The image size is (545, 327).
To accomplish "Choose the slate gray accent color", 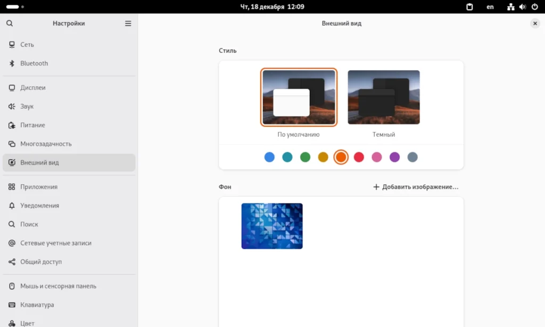I will (x=412, y=157).
